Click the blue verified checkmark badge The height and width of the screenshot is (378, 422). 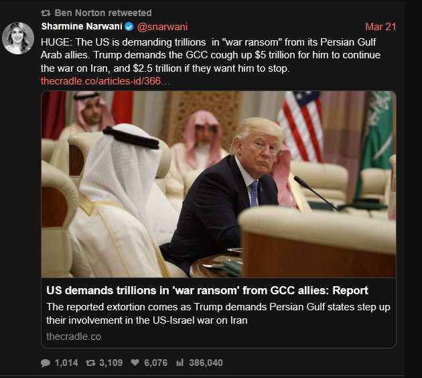click(129, 27)
